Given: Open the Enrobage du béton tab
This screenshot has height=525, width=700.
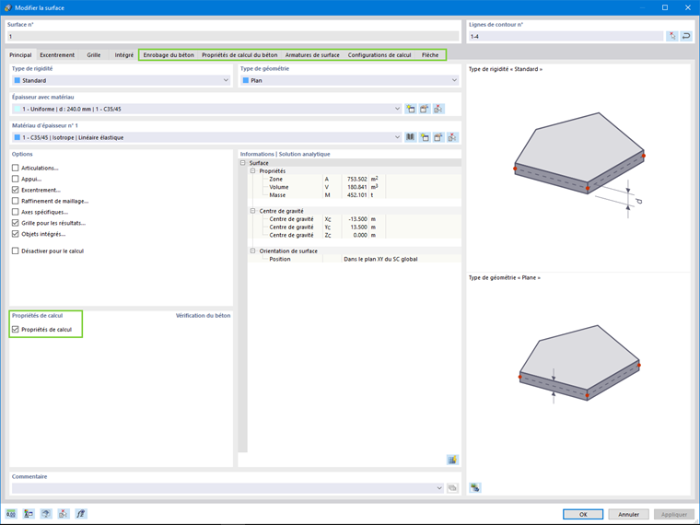Looking at the screenshot, I should tap(169, 55).
